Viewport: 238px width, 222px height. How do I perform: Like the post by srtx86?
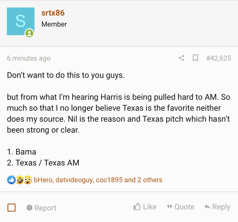[x=145, y=207]
